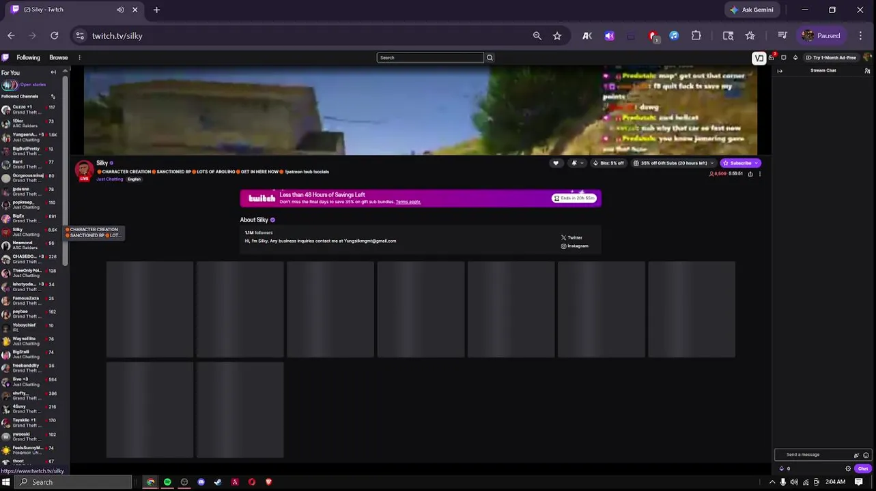Screen dimensions: 876x491
Task: Open the three-dot More menu next to Browse
Action: pos(79,58)
